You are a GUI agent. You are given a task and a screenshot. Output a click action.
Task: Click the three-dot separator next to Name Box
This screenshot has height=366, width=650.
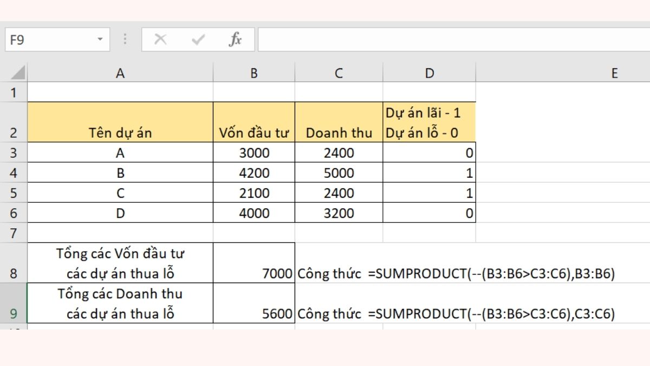tap(125, 39)
